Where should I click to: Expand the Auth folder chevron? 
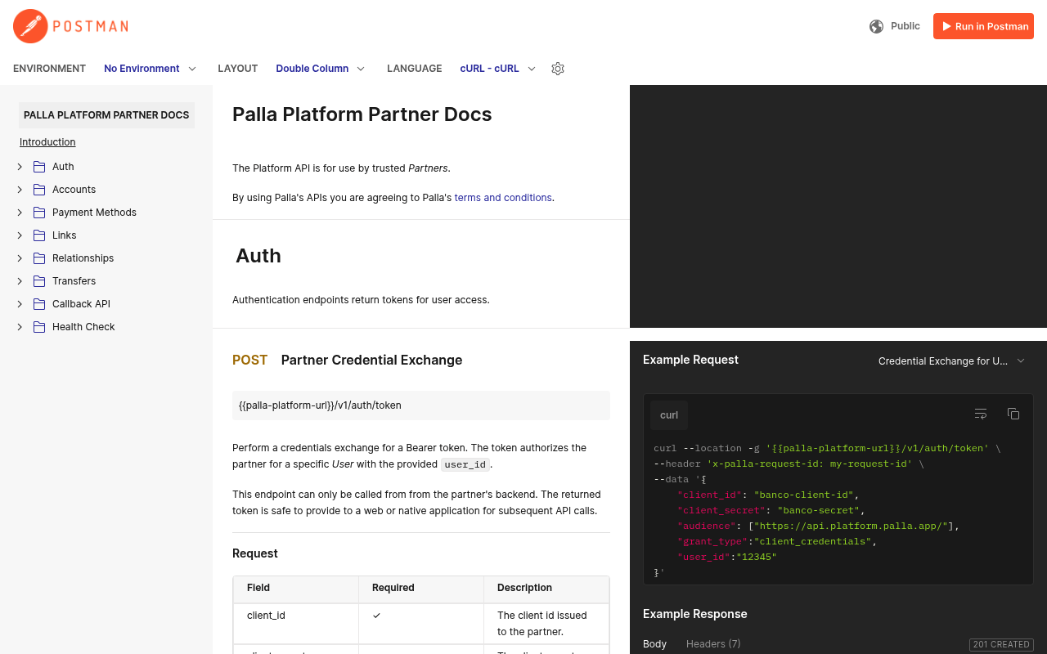click(20, 167)
